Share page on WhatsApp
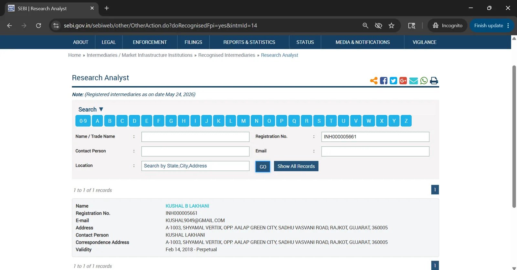The image size is (517, 270). click(424, 81)
